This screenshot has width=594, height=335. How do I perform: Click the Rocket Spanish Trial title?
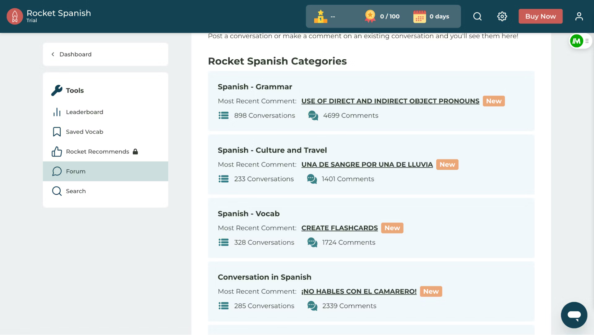[x=58, y=16]
